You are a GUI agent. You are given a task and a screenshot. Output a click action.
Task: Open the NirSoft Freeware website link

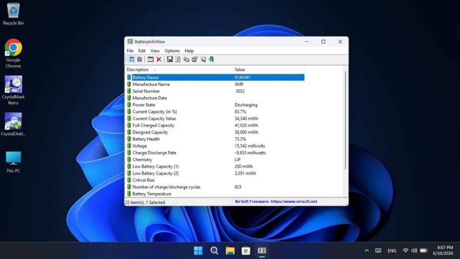pos(276,201)
